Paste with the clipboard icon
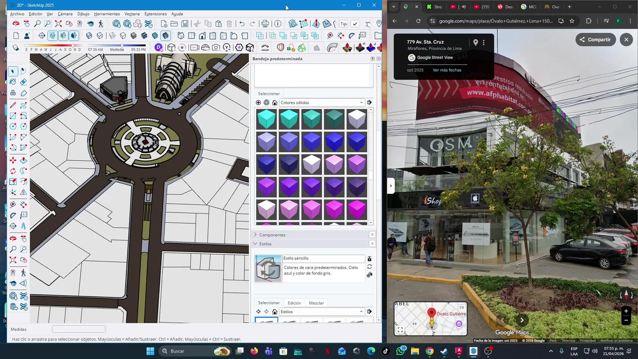The width and height of the screenshot is (638, 359). pyautogui.click(x=218, y=23)
